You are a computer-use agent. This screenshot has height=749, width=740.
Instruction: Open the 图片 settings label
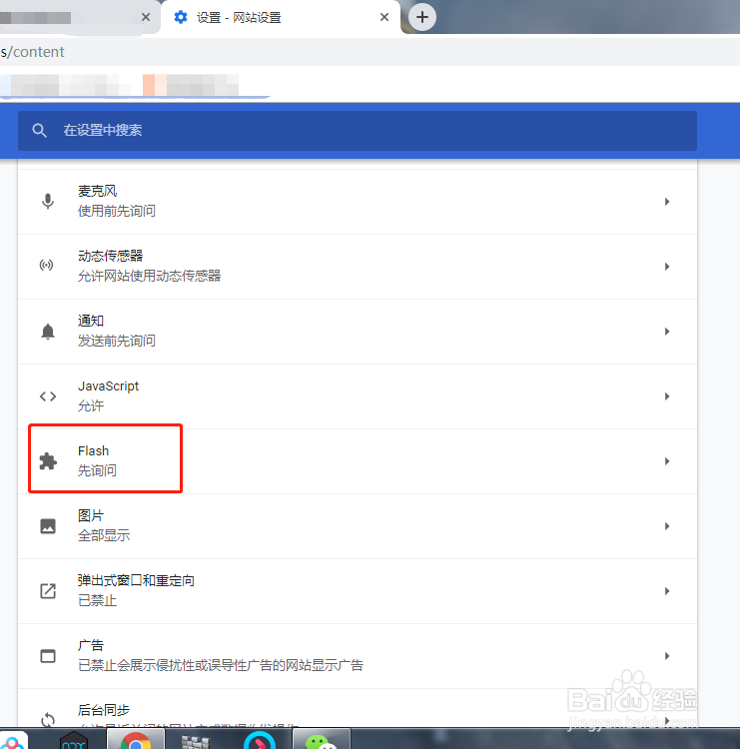coord(91,516)
